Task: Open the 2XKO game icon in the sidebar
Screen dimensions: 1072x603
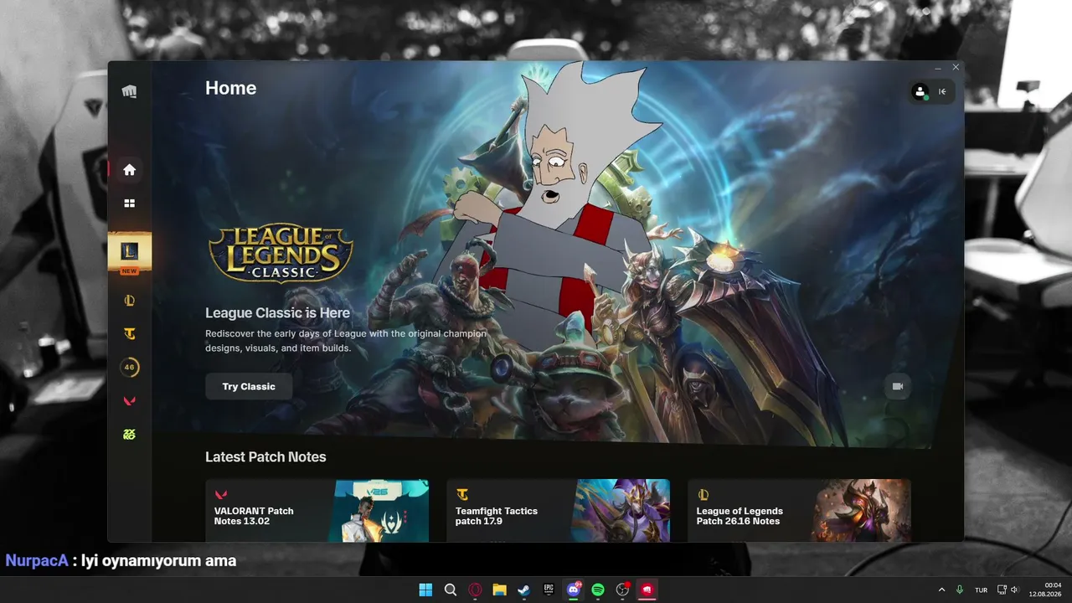Action: click(x=129, y=434)
